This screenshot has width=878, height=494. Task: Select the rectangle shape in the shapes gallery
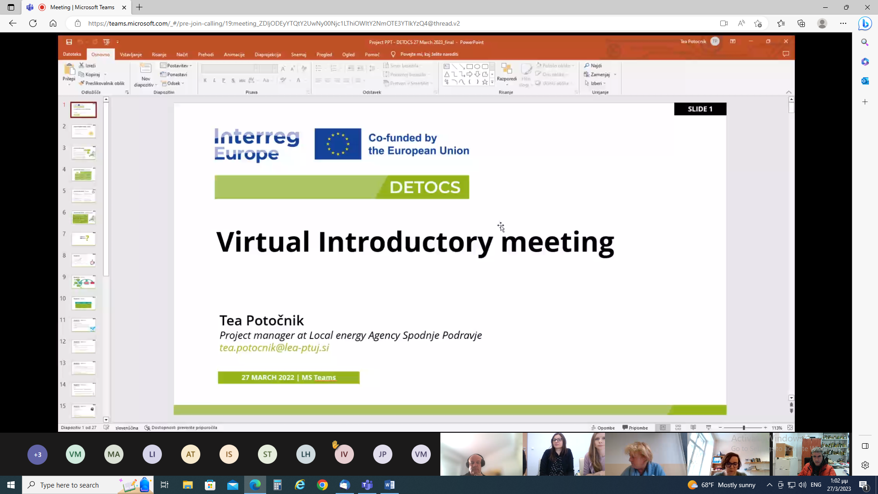pyautogui.click(x=469, y=66)
